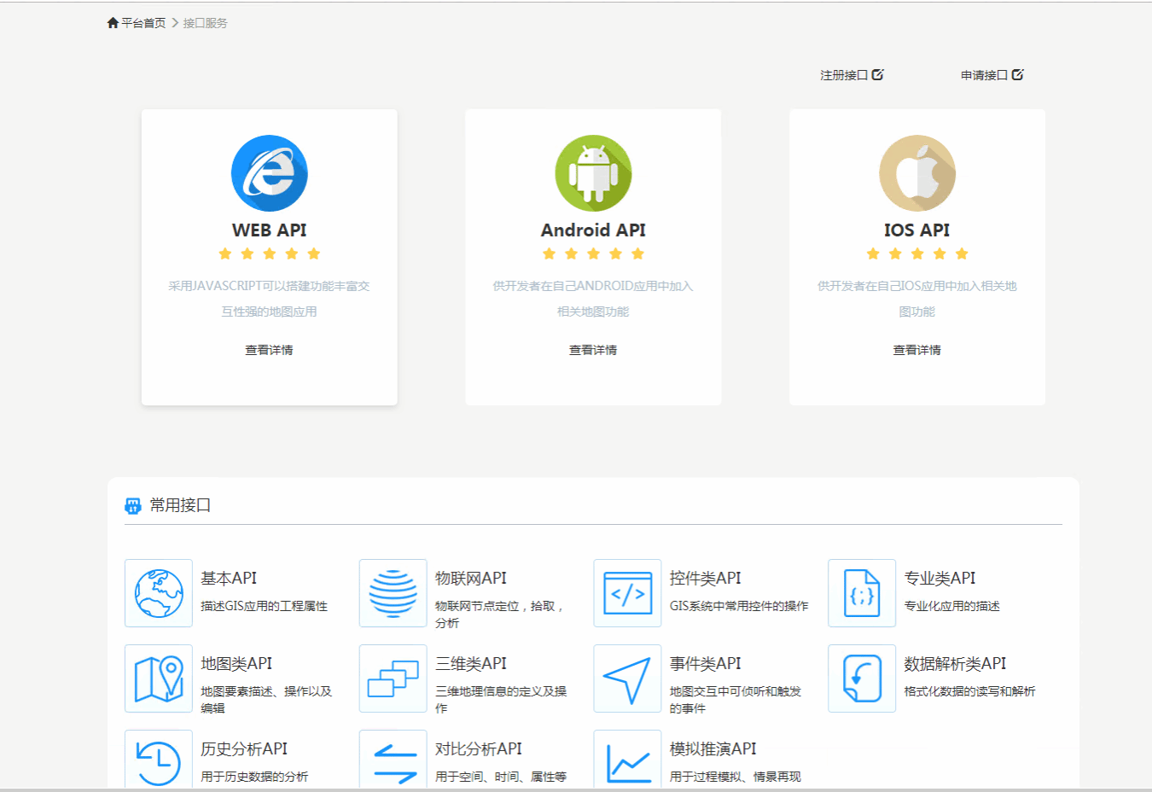Click 申请接口 link
1152x792 pixels.
tap(984, 75)
